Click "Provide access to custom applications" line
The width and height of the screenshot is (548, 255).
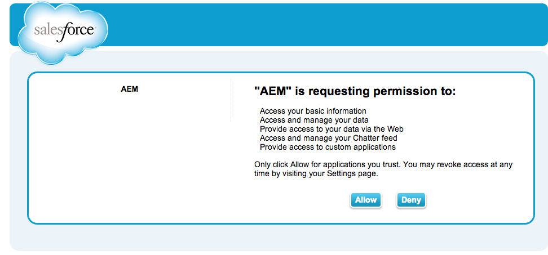pos(328,147)
